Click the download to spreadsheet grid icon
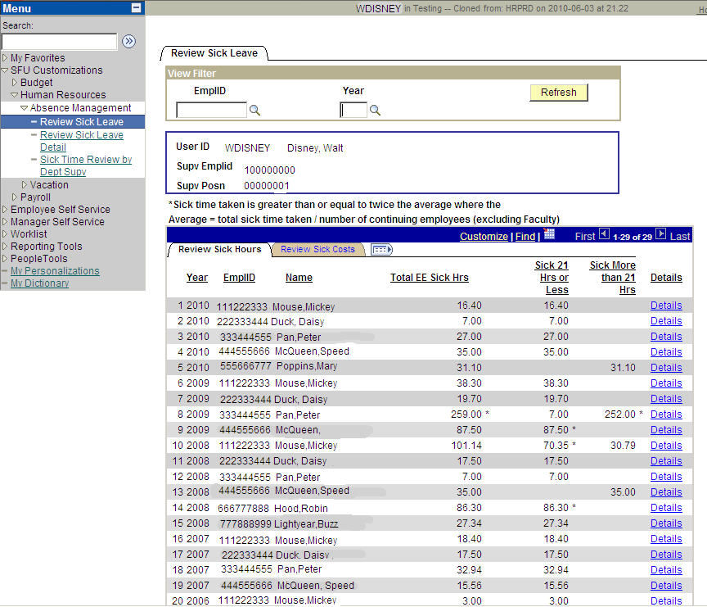The height and width of the screenshot is (607, 707). point(549,234)
